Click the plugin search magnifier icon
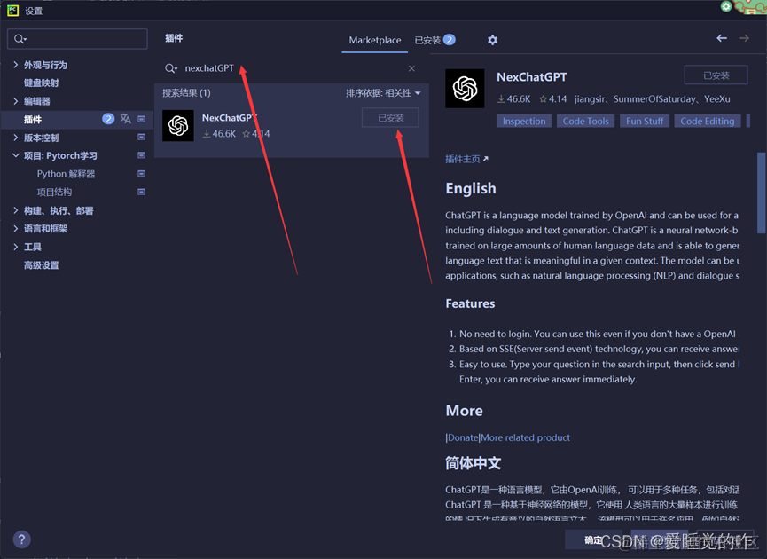The image size is (767, 559). [x=169, y=68]
